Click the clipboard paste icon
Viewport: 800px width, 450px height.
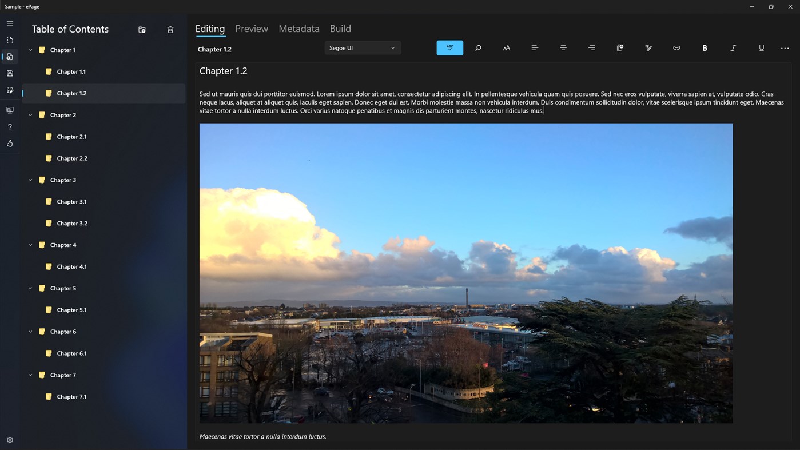619,48
